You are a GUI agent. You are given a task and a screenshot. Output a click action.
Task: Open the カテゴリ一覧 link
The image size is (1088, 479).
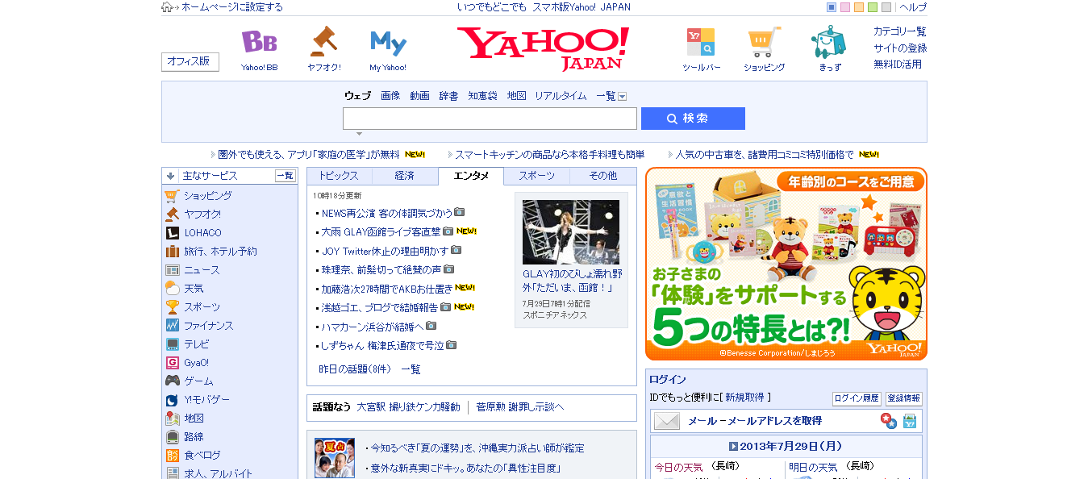tap(899, 31)
